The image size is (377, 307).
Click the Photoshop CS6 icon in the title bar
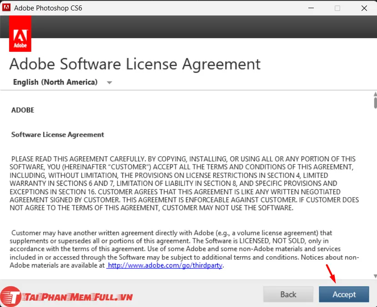coord(6,8)
